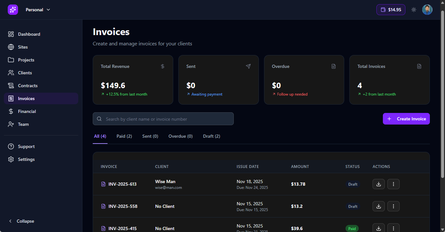The height and width of the screenshot is (232, 445).
Task: Open the Personal workspace dropdown
Action: 38,10
